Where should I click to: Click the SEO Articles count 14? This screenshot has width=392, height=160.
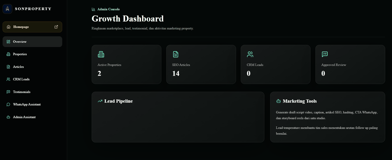tap(176, 73)
